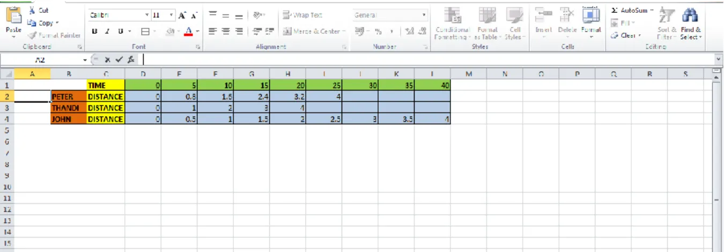Click Insert Function fx button
Viewport: 724px width, 252px height.
(131, 60)
